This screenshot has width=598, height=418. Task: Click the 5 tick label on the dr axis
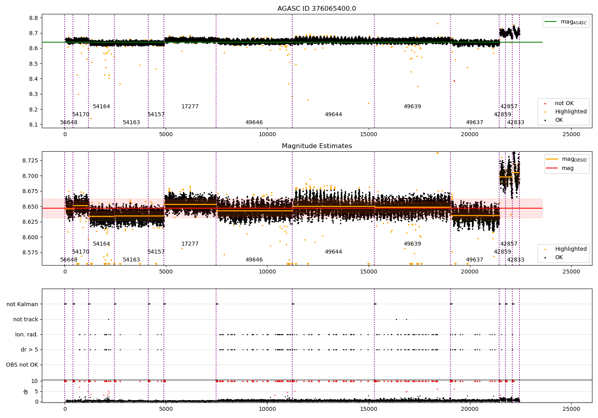pyautogui.click(x=36, y=391)
